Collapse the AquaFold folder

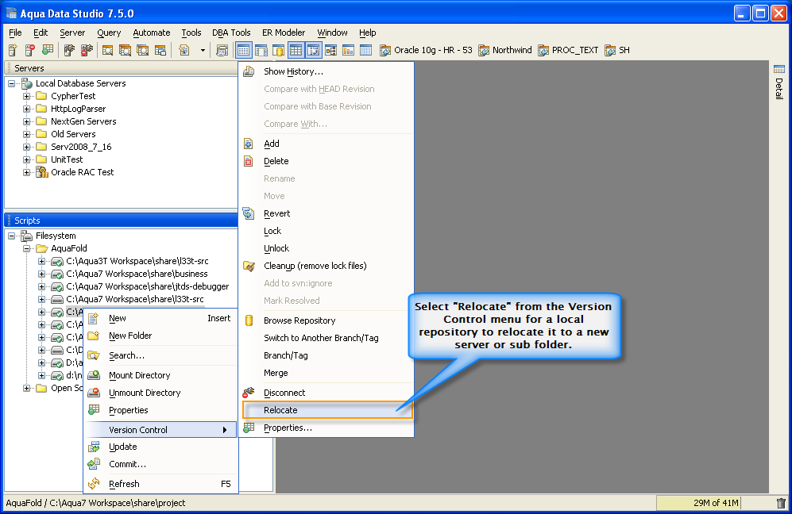[27, 249]
